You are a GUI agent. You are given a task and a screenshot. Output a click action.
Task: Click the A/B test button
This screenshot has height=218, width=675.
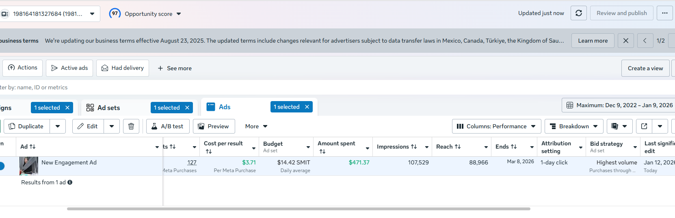coord(167,126)
